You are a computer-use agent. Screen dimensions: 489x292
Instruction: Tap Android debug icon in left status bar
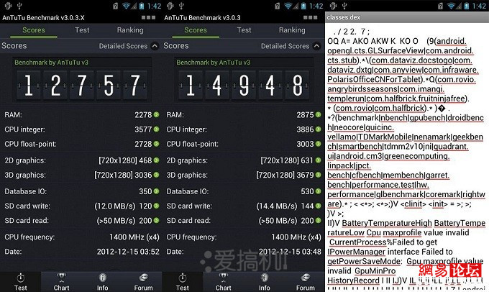click(8, 6)
